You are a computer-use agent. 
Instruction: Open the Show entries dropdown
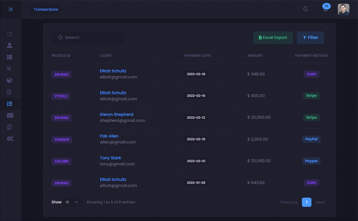(x=73, y=202)
